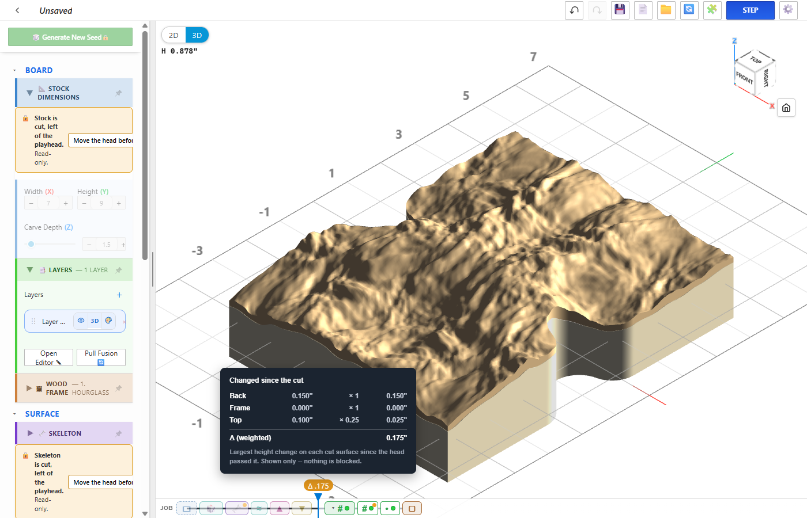This screenshot has height=518, width=807.
Task: Pin the Layers section
Action: (x=119, y=270)
